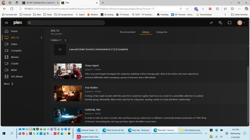Viewport: 250px width, 140px height.
Task: Open the Four Bodies title link
Action: (x=91, y=87)
